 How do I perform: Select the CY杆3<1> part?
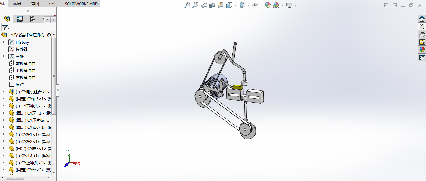coord(33,156)
